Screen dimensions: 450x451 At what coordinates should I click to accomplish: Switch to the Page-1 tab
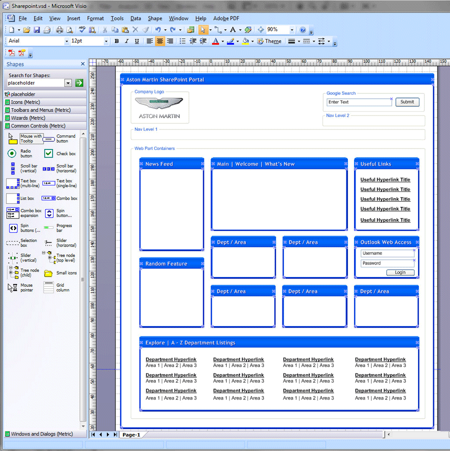point(131,435)
